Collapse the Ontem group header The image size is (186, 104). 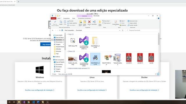click(x=67, y=51)
